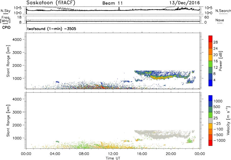Image resolution: width=231 pixels, height=160 pixels.
Task: Click the dark blue top Velocity colorbar segment
Action: 210,98
